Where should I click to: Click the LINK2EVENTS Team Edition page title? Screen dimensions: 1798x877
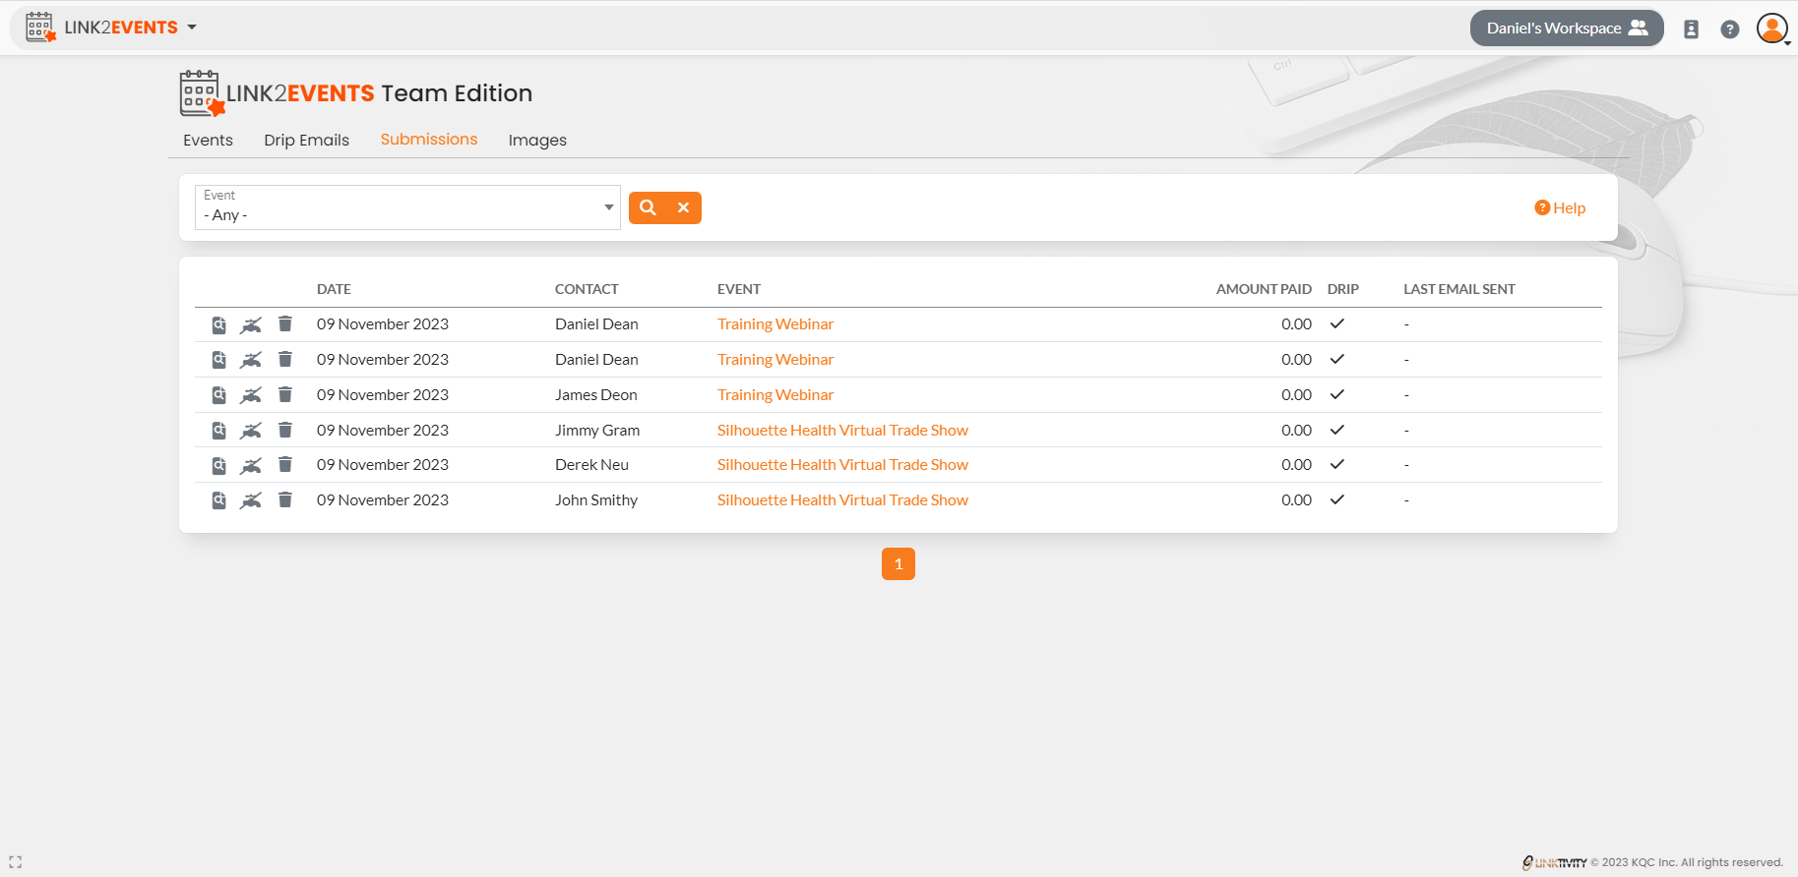[x=356, y=93]
